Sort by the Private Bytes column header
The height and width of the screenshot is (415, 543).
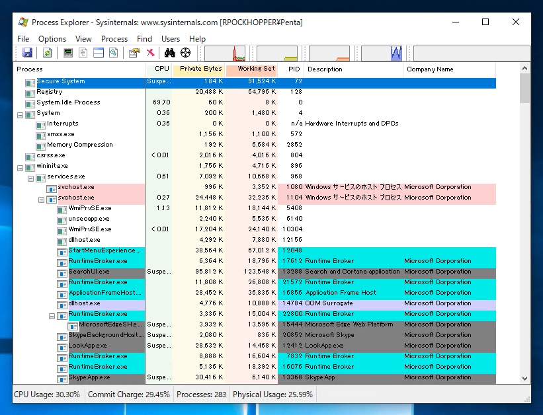point(200,69)
